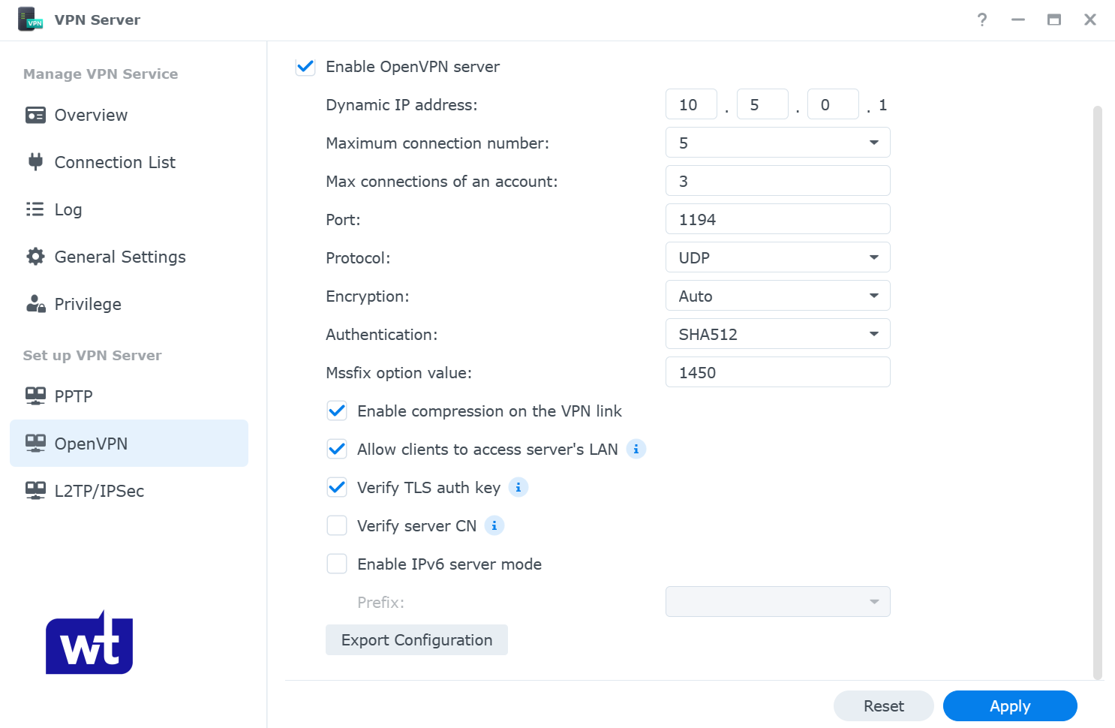
Task: Show info for Verify TLS auth key
Action: coord(518,487)
